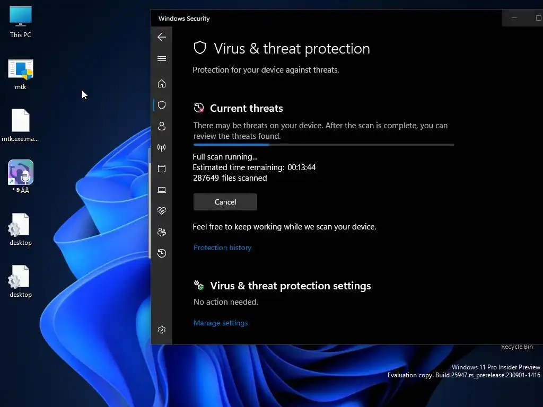Open Protection history clock icon in sidebar
The image size is (543, 407).
click(x=162, y=253)
